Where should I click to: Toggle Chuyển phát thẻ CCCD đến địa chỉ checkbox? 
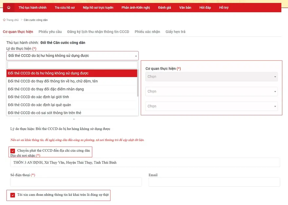point(13,151)
